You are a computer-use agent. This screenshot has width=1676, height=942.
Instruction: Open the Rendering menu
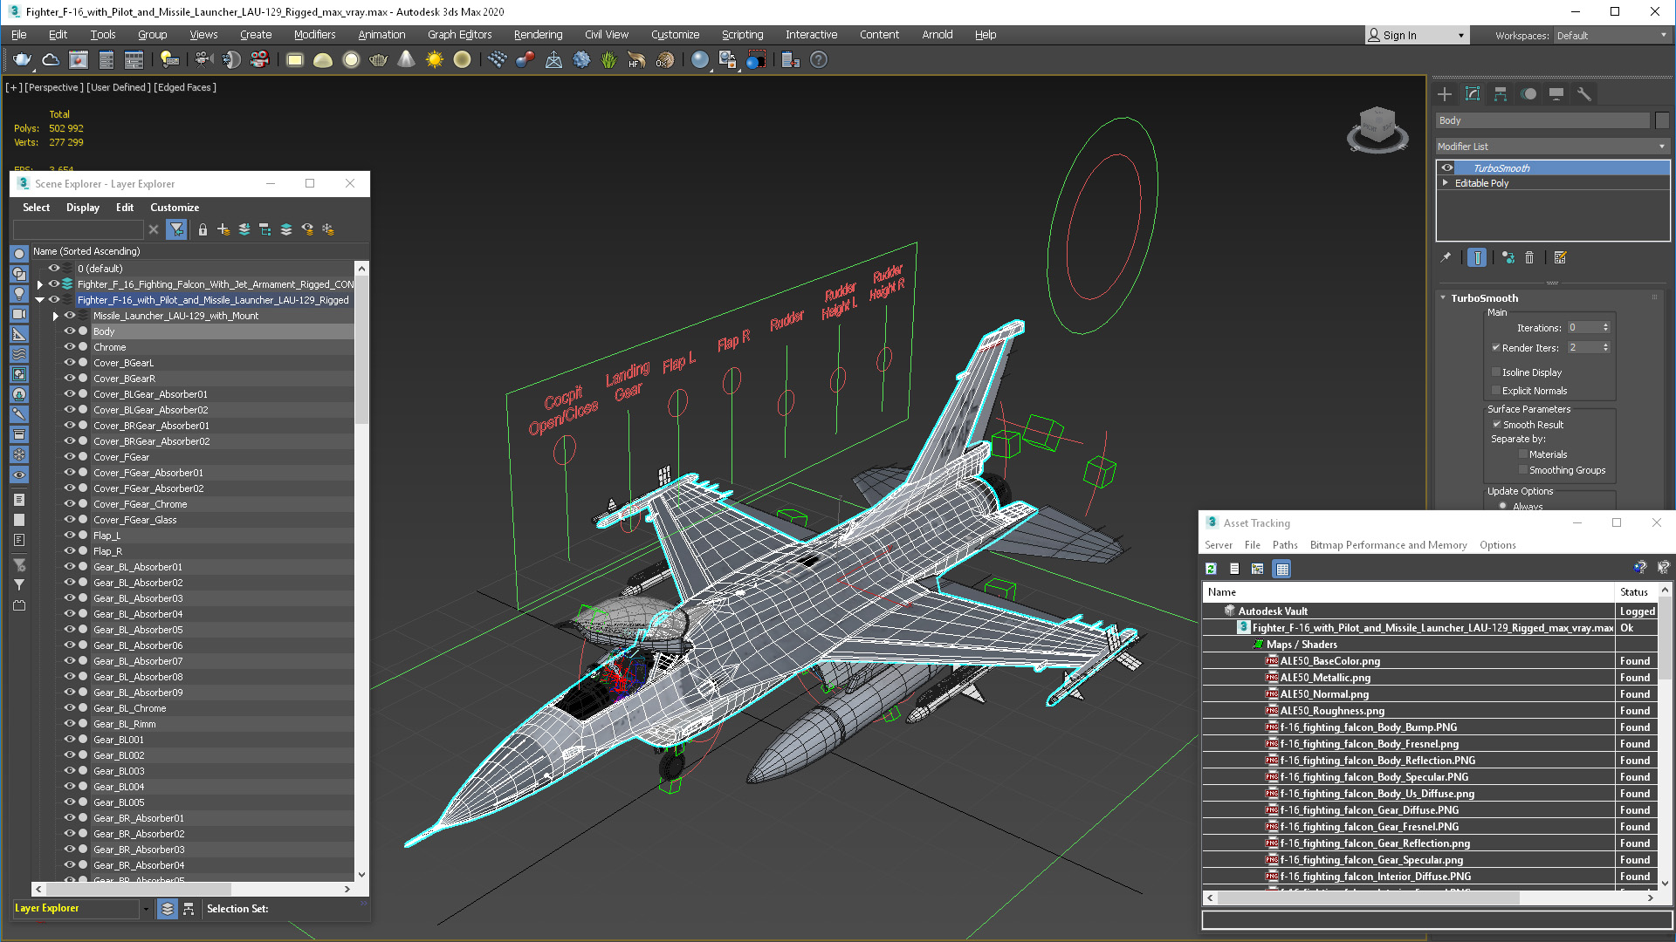pyautogui.click(x=538, y=35)
